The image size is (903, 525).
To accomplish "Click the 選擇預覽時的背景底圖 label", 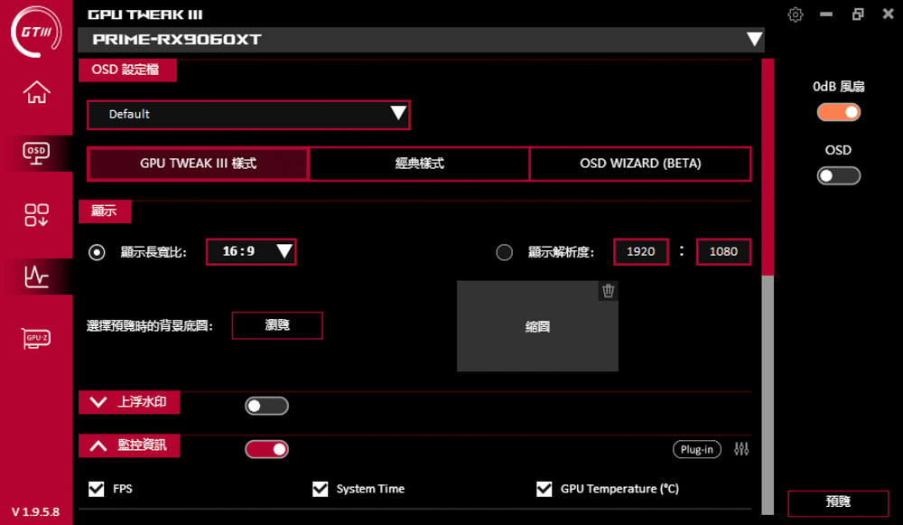I will 150,326.
